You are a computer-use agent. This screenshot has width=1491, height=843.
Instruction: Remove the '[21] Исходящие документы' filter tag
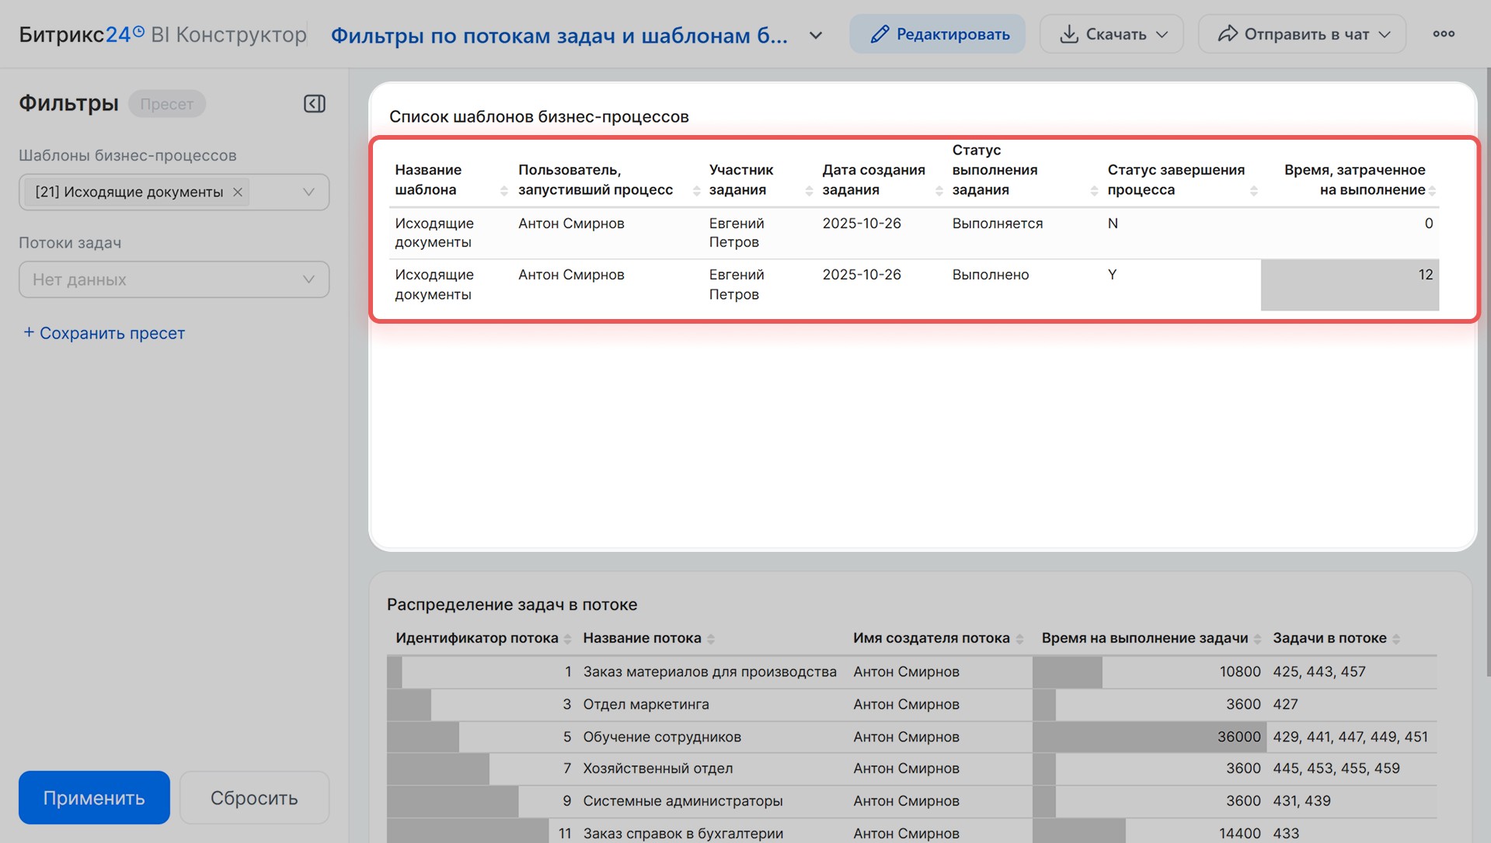[x=238, y=192]
